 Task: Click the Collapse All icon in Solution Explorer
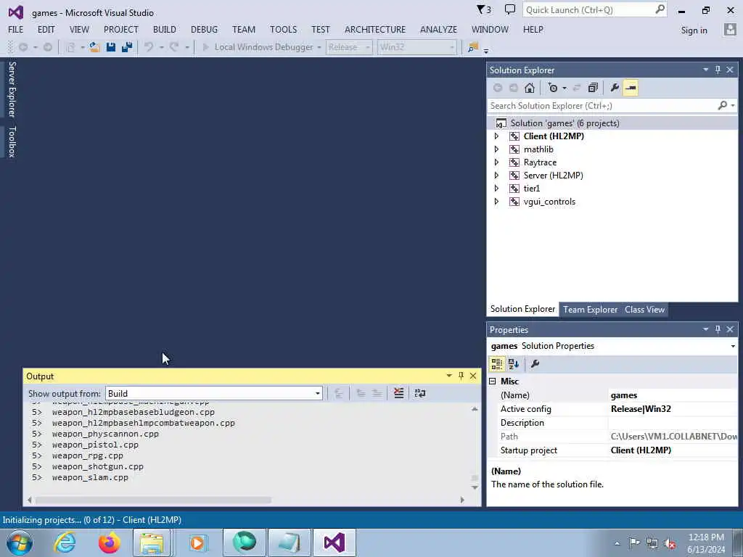pos(593,88)
